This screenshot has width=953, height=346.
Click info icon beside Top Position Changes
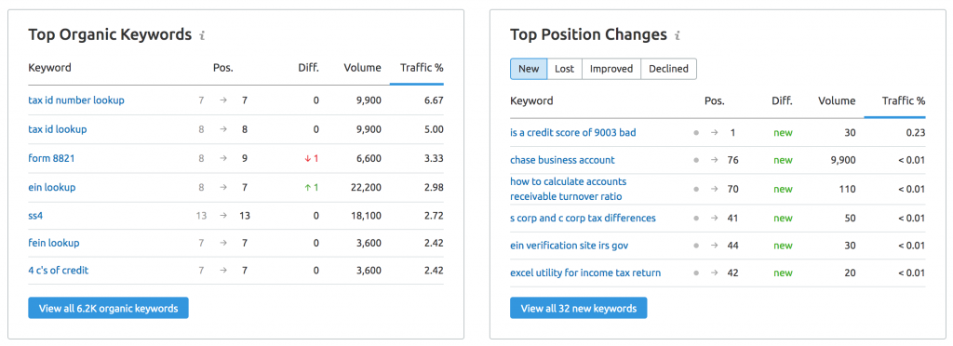click(x=678, y=36)
